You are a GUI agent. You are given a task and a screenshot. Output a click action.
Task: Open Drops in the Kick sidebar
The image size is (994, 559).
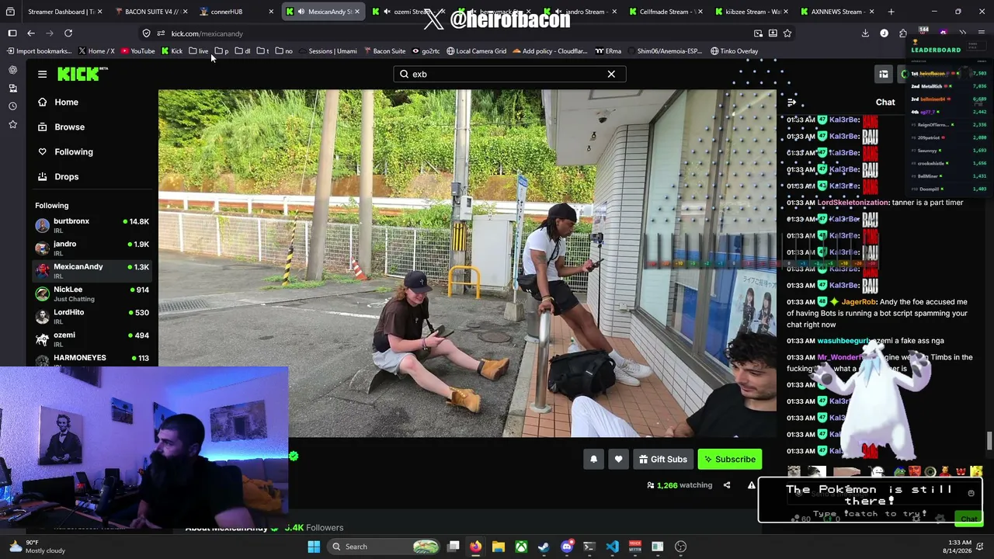point(92,176)
